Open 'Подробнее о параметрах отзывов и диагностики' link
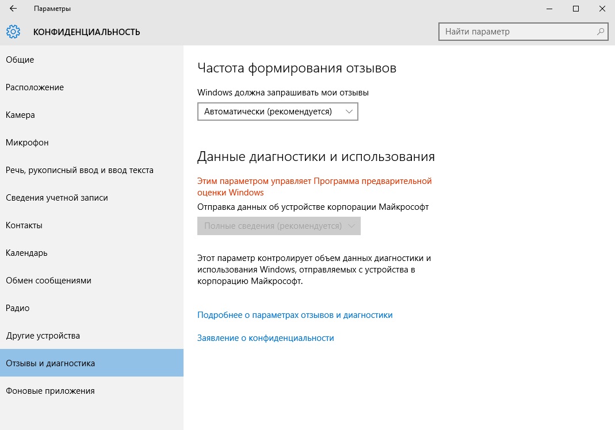Image resolution: width=615 pixels, height=430 pixels. 295,315
